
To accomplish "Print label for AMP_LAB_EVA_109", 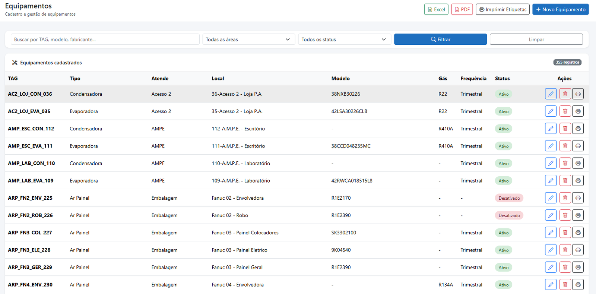I will [578, 180].
